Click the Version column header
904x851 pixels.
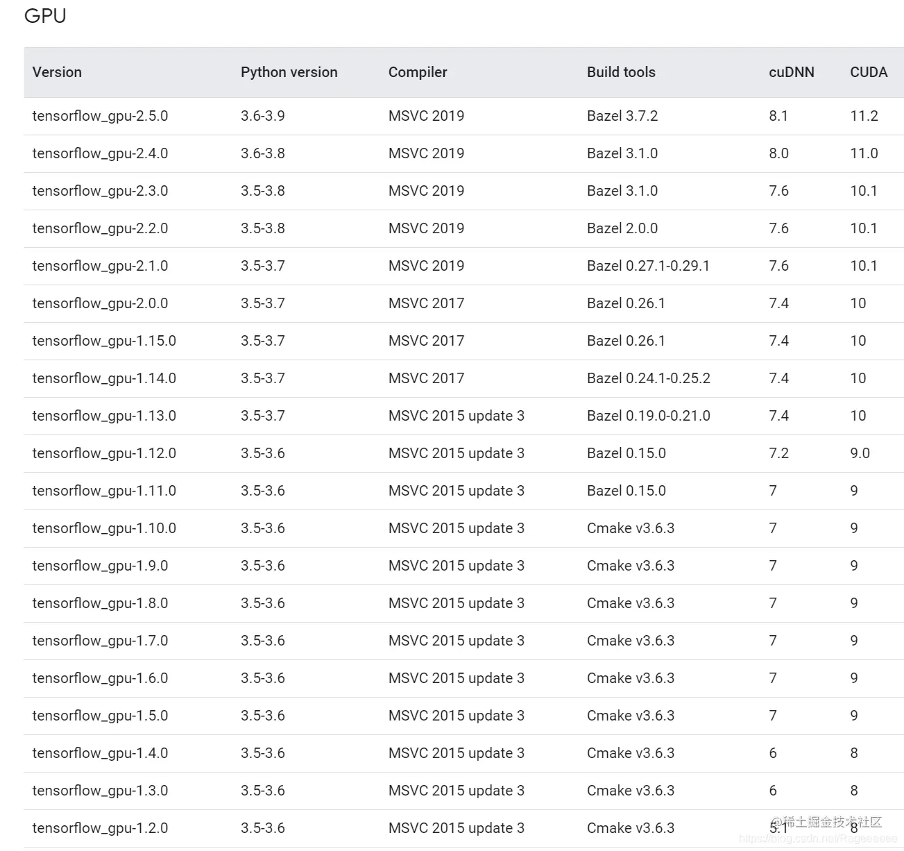tap(57, 72)
